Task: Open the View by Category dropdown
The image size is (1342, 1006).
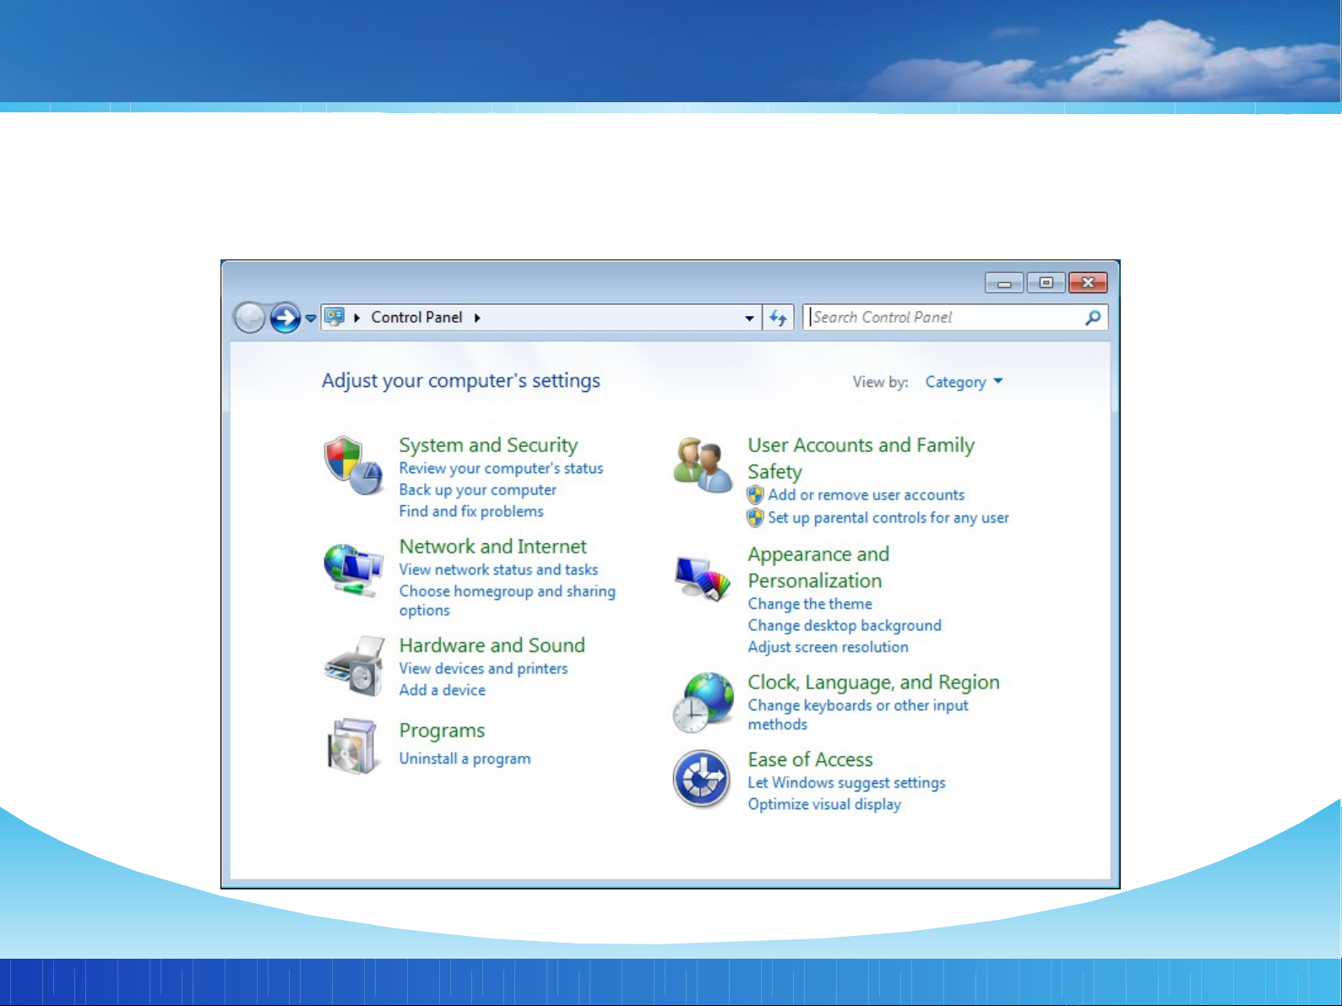Action: [x=964, y=382]
